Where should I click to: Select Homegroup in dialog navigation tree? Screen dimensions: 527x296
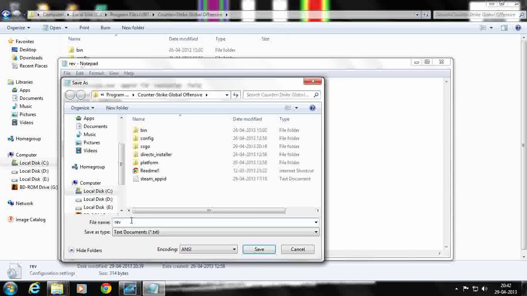(x=92, y=167)
